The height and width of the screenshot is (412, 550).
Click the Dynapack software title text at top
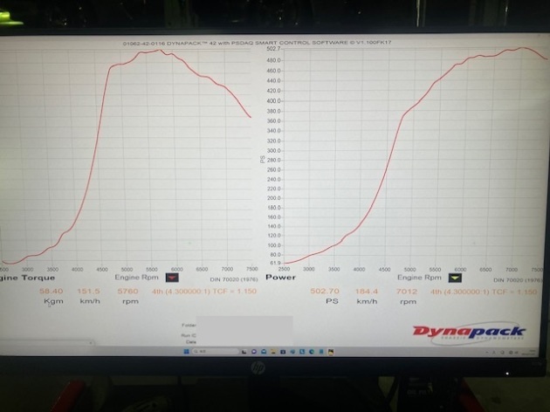click(x=275, y=43)
